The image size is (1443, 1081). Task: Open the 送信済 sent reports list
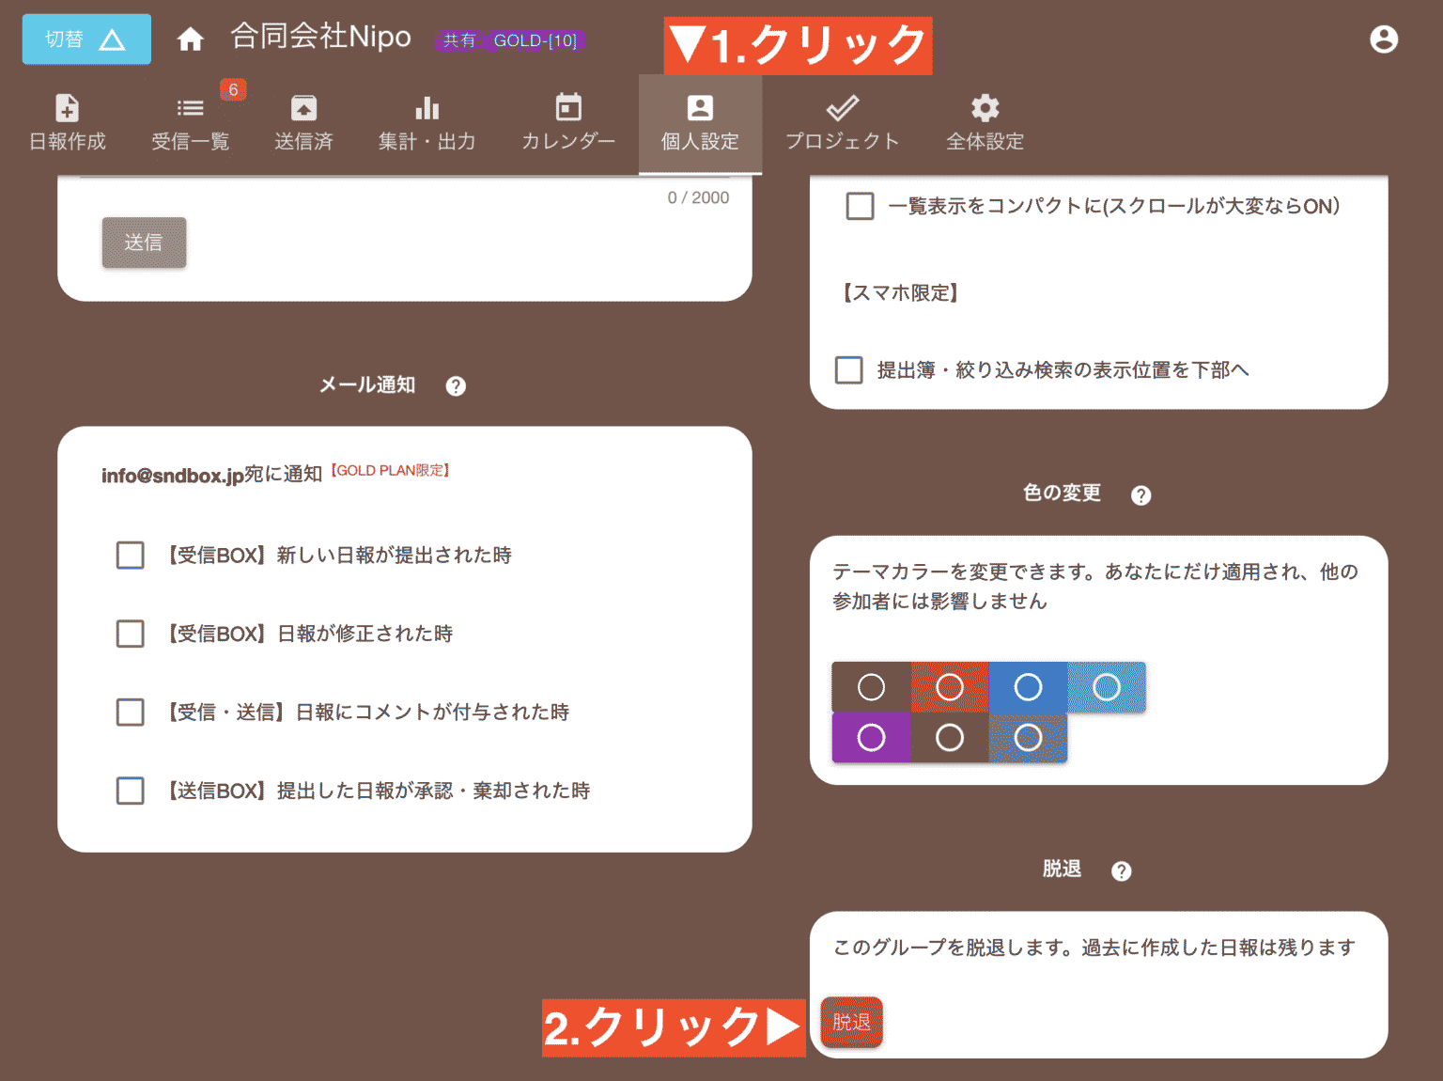click(303, 122)
